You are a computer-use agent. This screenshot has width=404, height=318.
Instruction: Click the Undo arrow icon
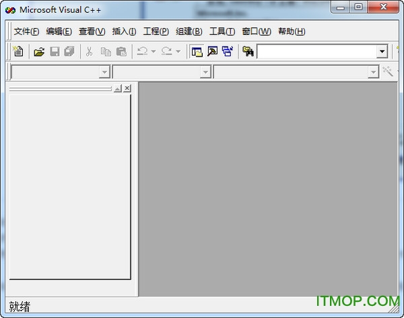(143, 51)
